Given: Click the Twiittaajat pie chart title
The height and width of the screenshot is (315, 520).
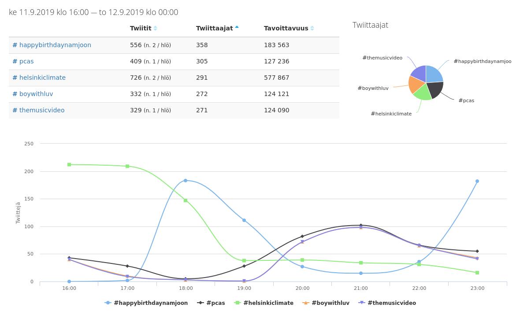Looking at the screenshot, I should pos(370,25).
